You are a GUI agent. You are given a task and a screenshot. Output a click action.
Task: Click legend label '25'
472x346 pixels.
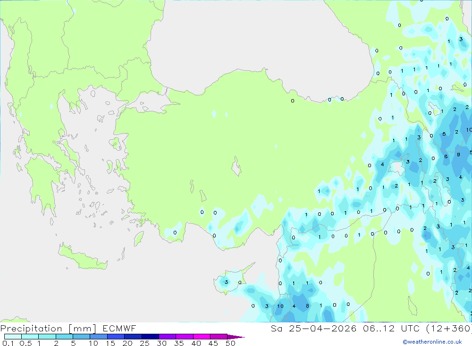(144, 343)
